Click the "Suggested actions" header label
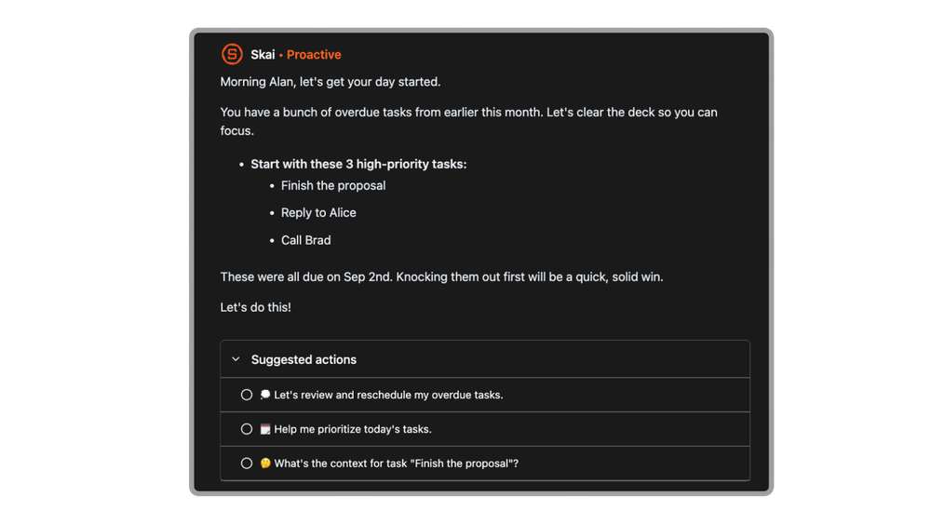931x524 pixels. click(304, 359)
